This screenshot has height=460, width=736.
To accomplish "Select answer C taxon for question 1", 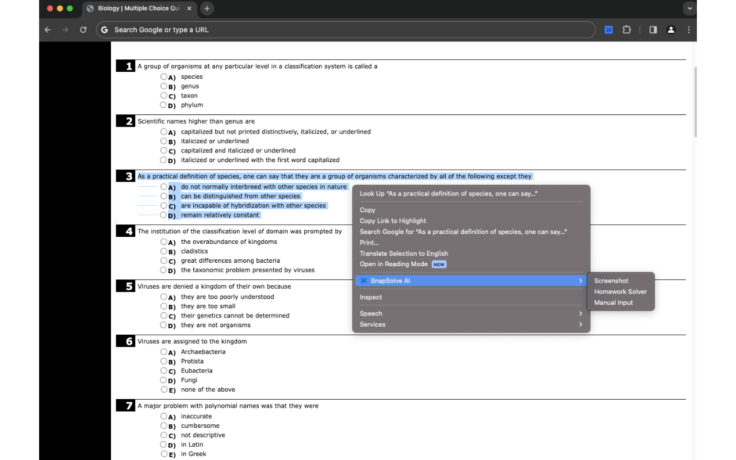I will tap(164, 95).
